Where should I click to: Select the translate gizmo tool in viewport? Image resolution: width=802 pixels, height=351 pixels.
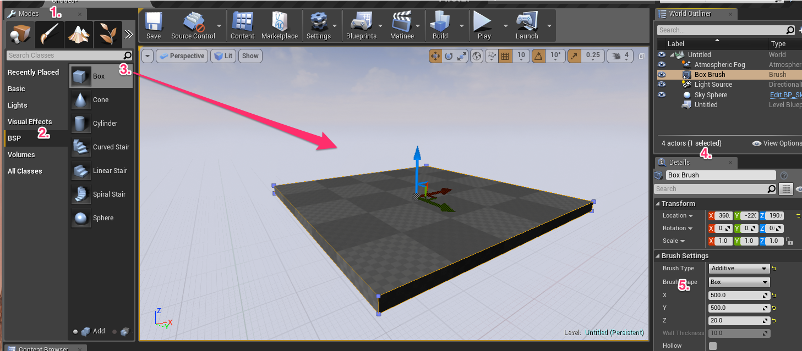coord(435,55)
